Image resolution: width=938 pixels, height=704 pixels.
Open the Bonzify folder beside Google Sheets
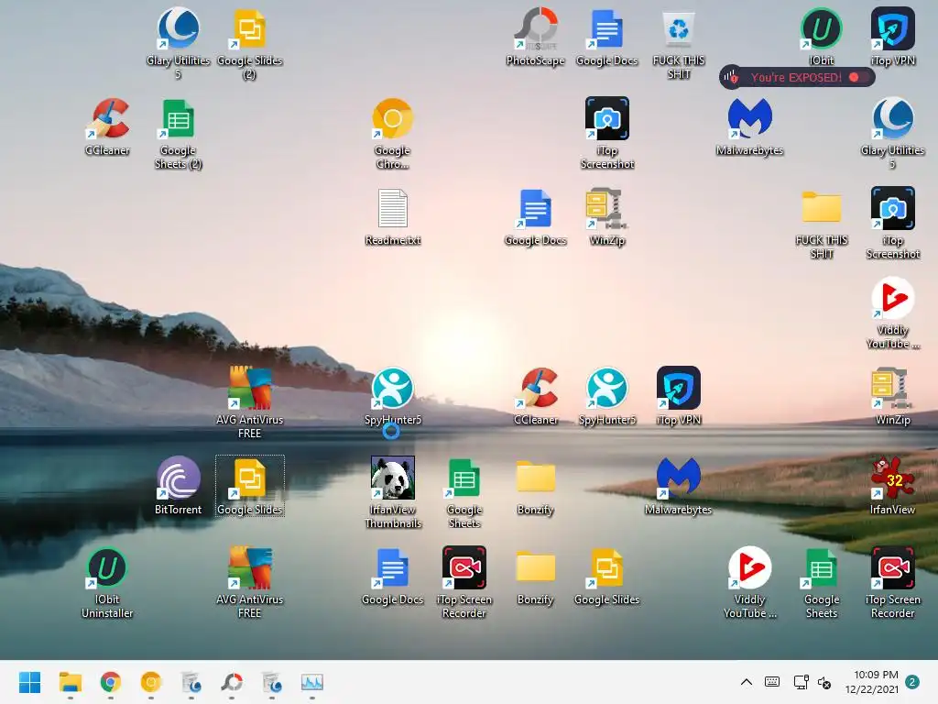(535, 486)
